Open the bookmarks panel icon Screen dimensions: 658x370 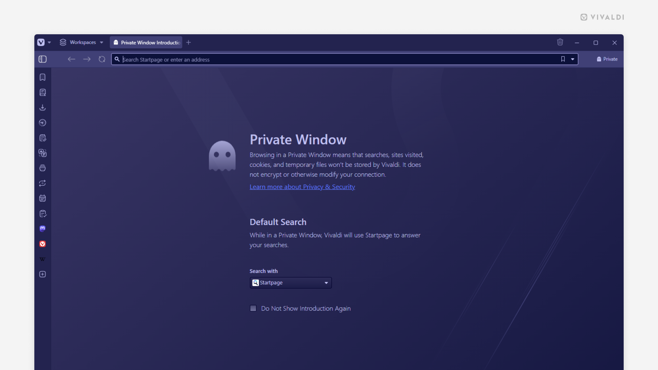point(42,77)
